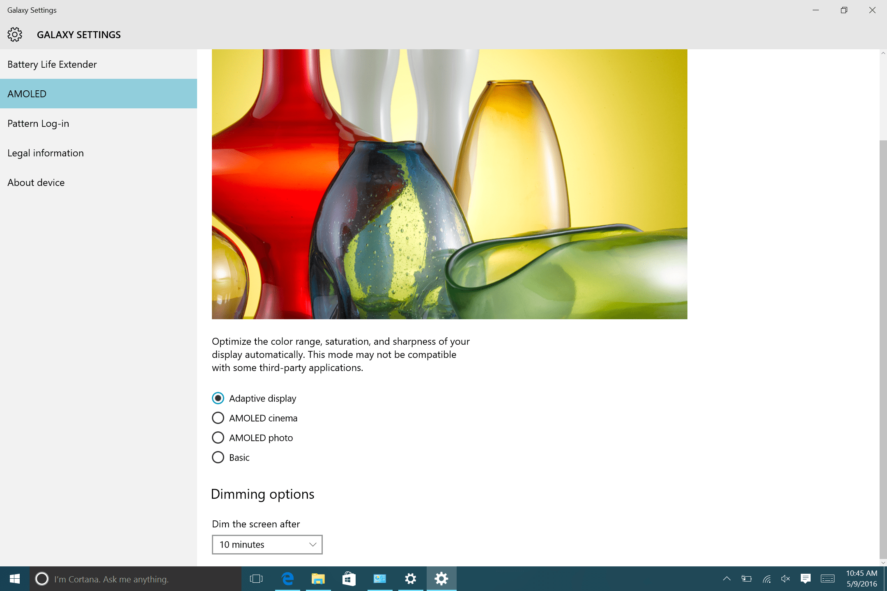Open the touch keyboard tray icon

[827, 579]
